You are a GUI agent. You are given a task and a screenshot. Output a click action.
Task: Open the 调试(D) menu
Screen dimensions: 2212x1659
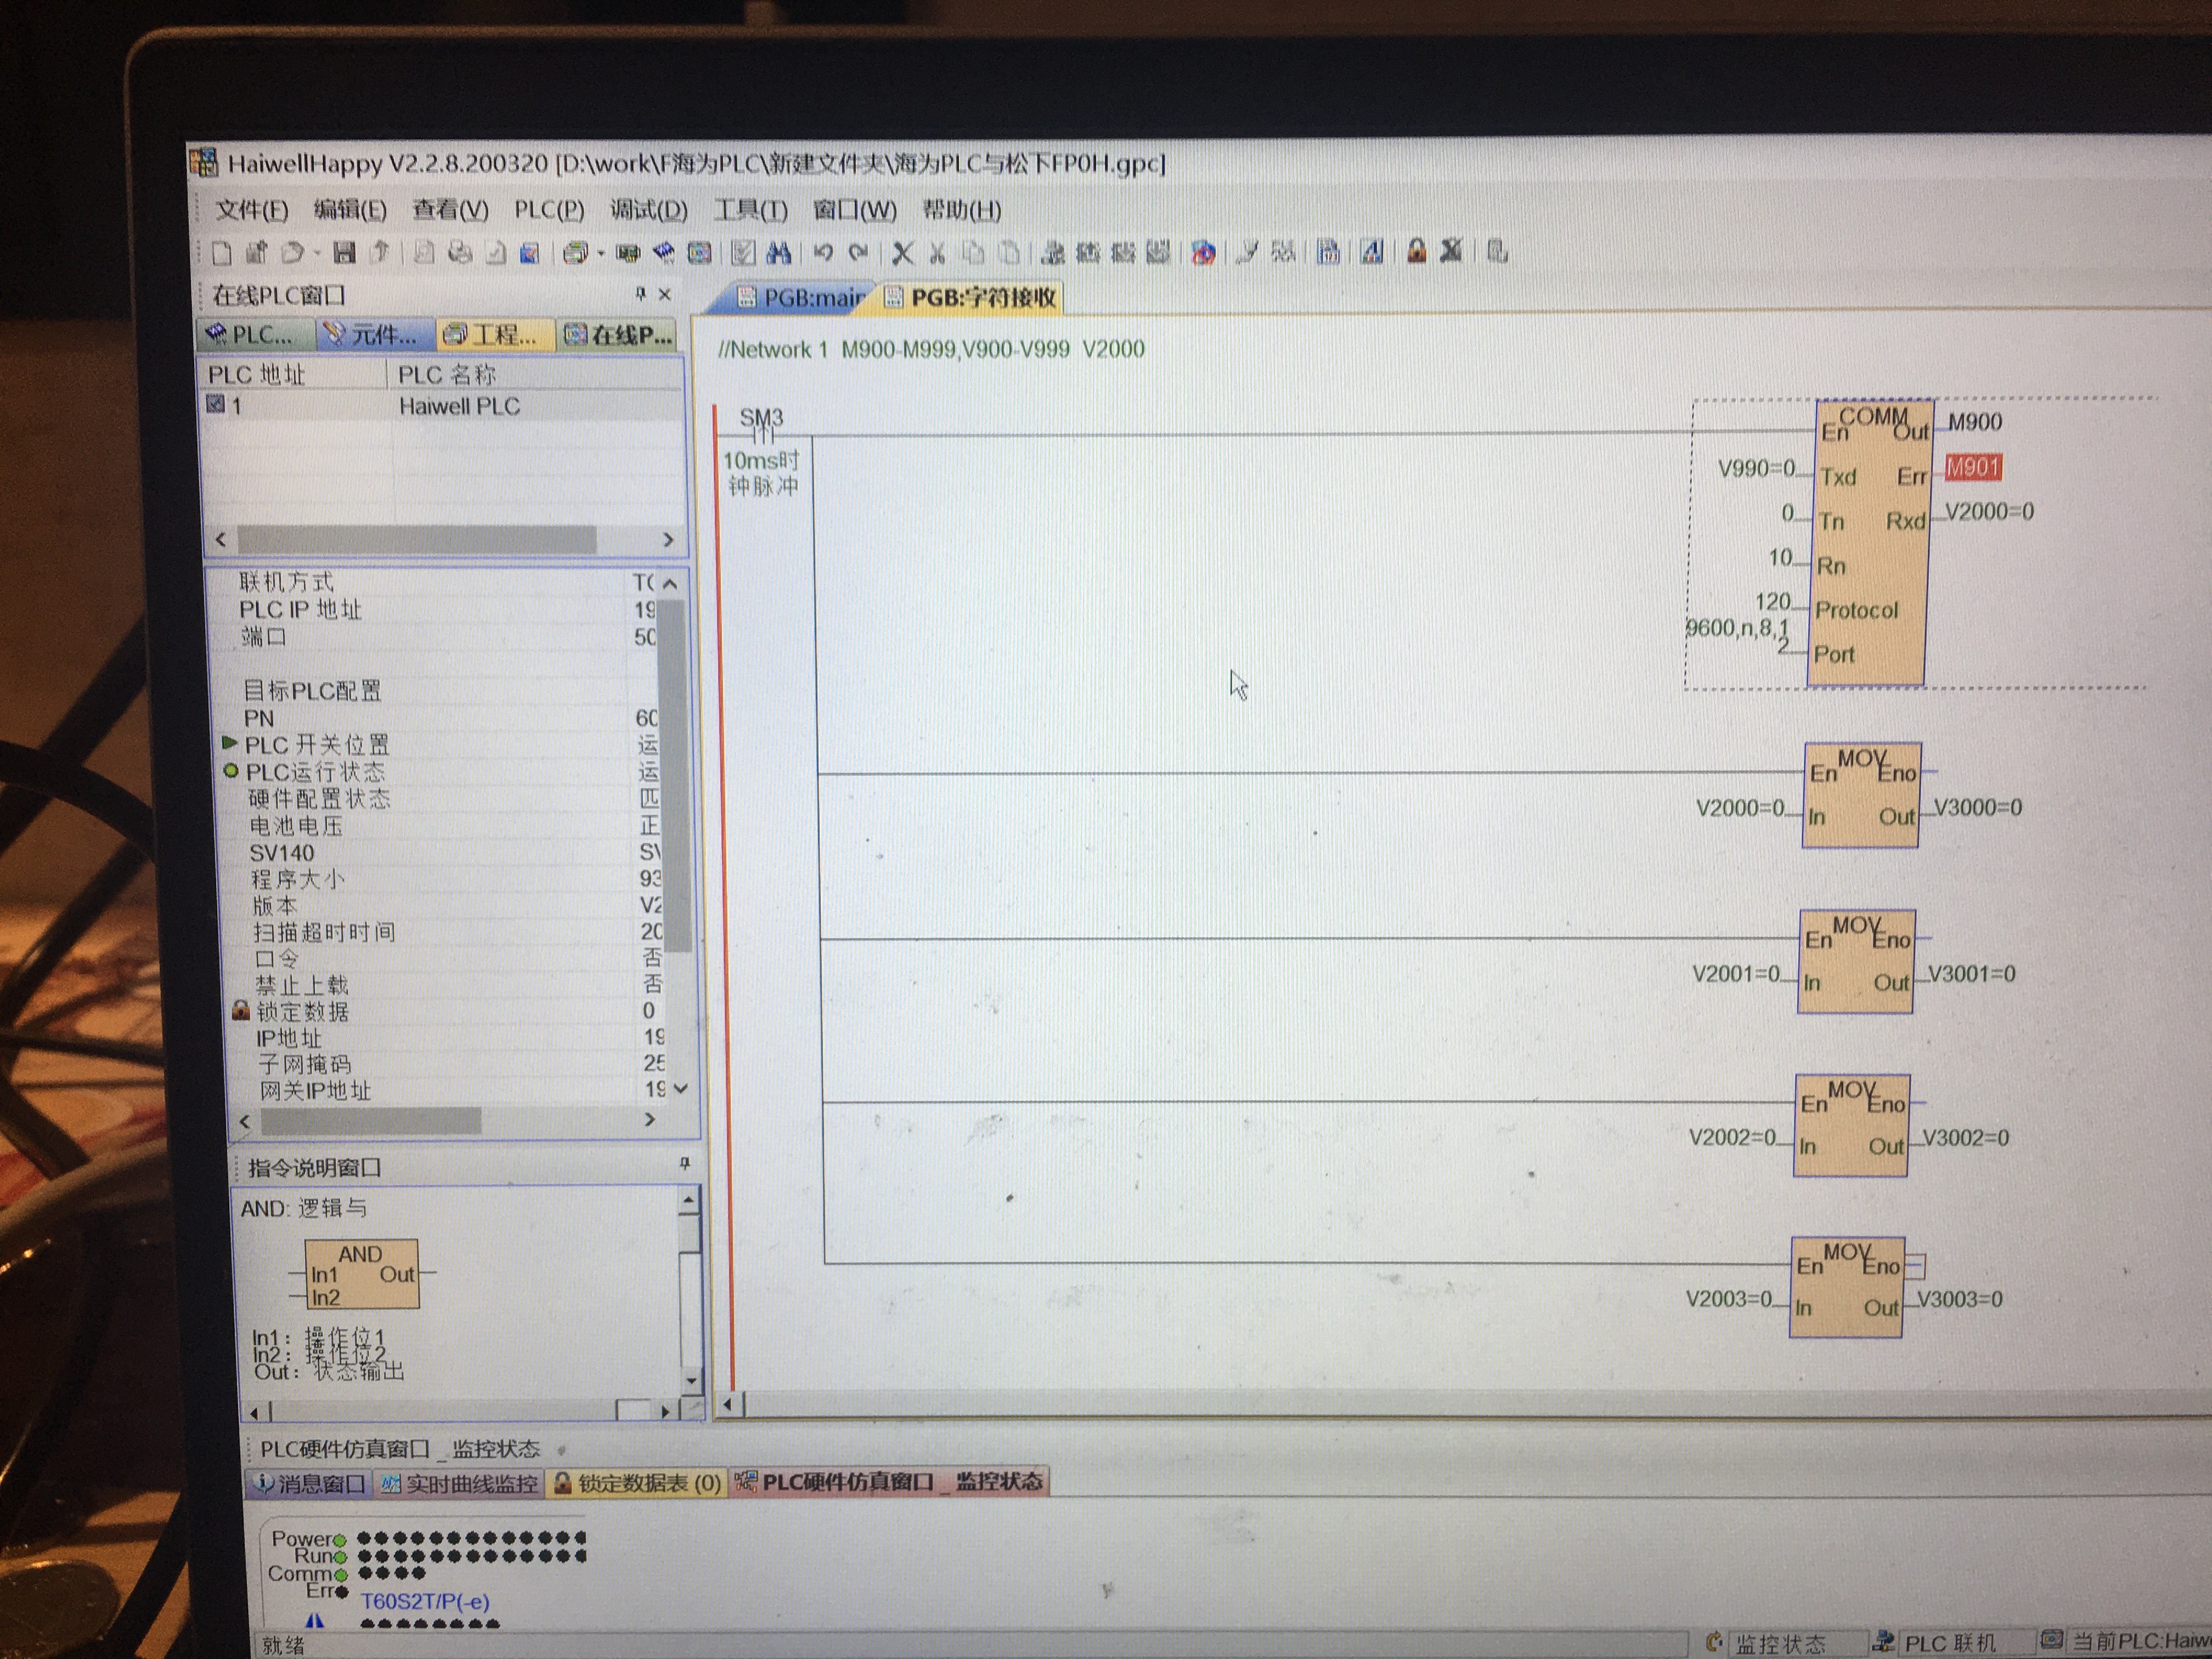click(x=648, y=210)
